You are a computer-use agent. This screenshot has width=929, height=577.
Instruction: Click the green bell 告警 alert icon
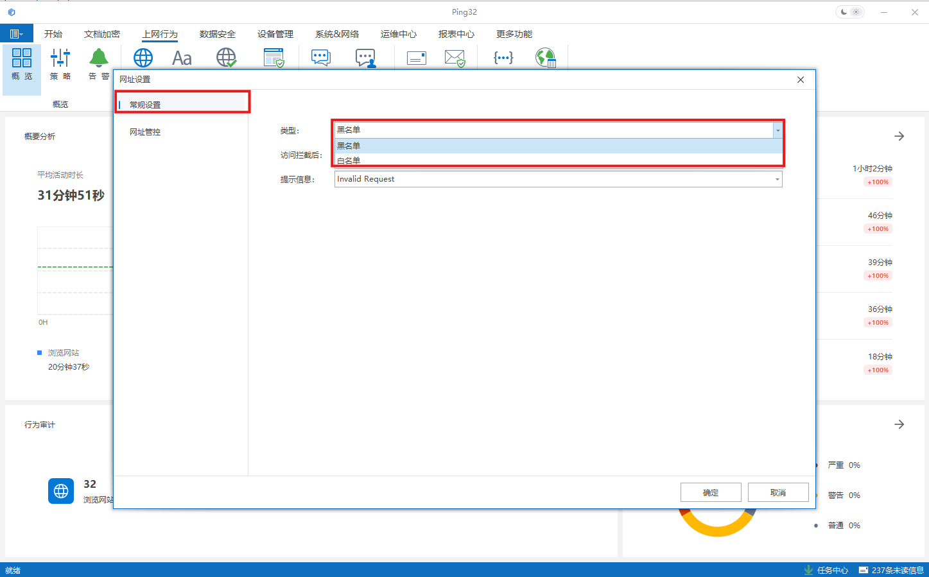pos(98,58)
